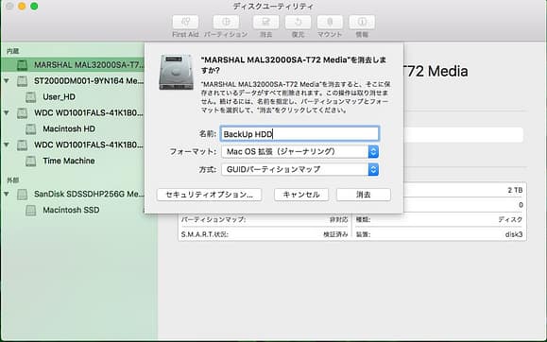This screenshot has height=342, width=547.
Task: Click the name field containing BackUp HDD
Action: (299, 133)
